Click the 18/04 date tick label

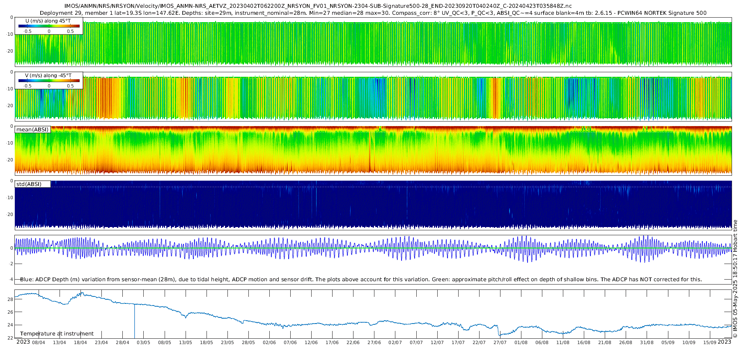tap(80, 342)
